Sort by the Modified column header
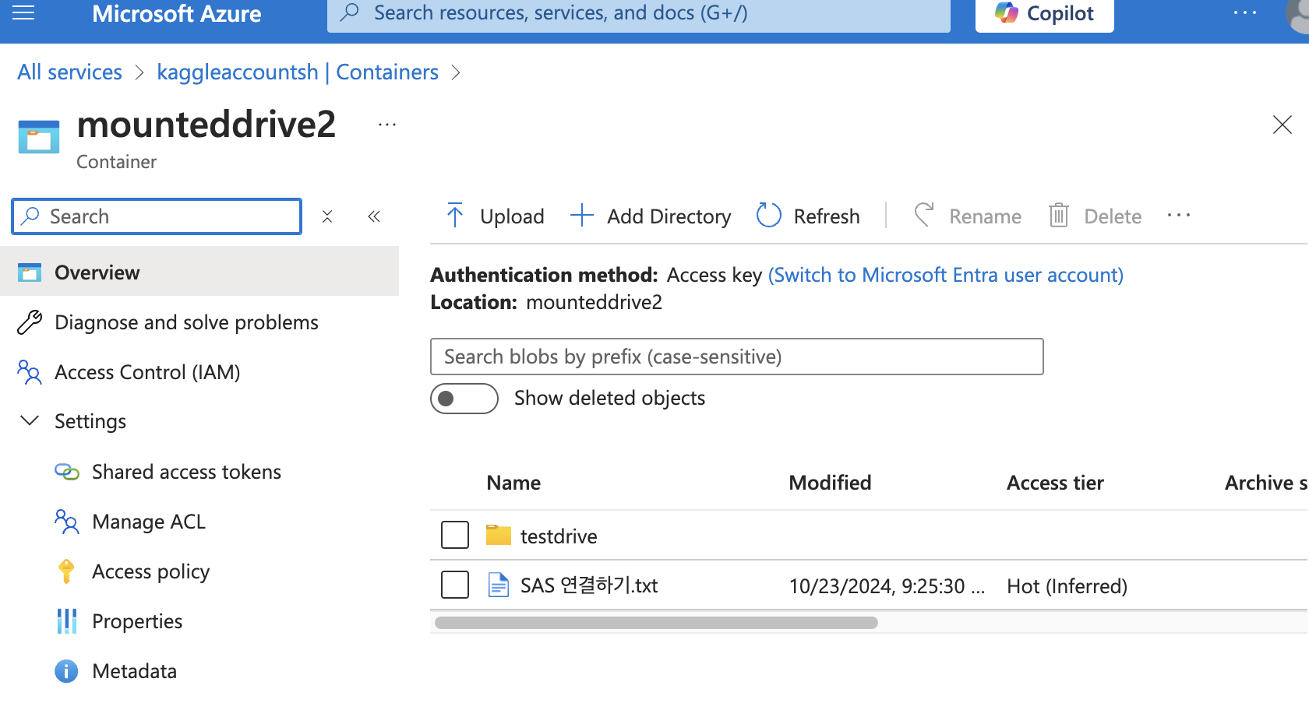Viewport: 1309px width, 724px height. coord(830,483)
